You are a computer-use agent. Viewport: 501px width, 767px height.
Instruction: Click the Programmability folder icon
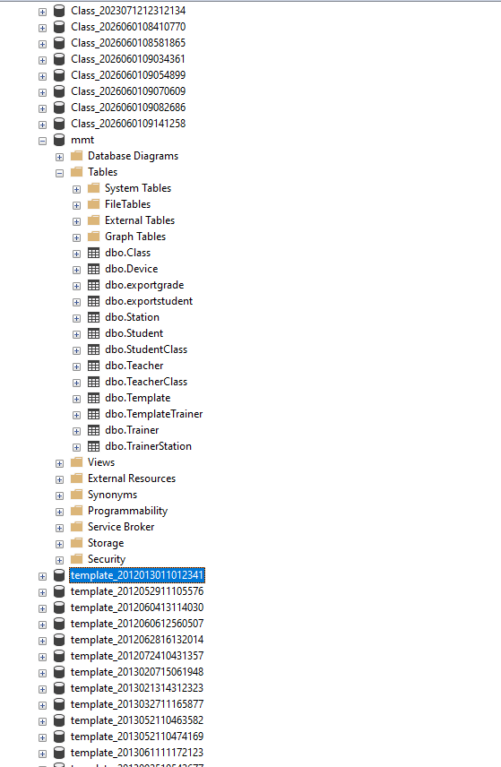[76, 511]
